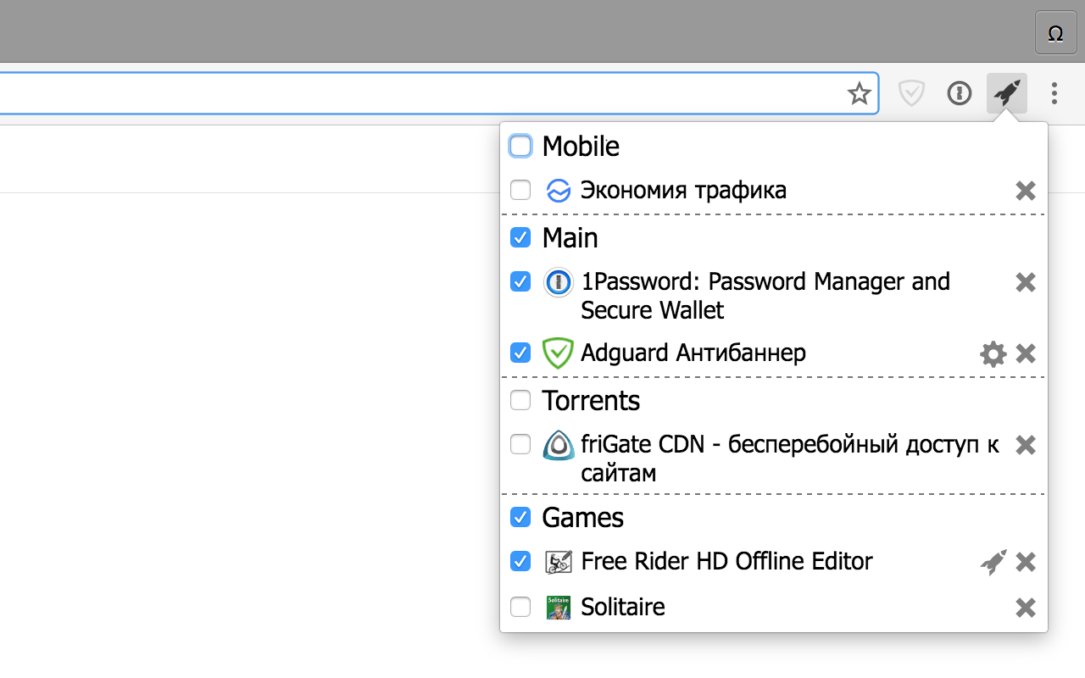This screenshot has height=678, width=1085.
Task: Click the friGate CDN extension name
Action: coord(790,458)
